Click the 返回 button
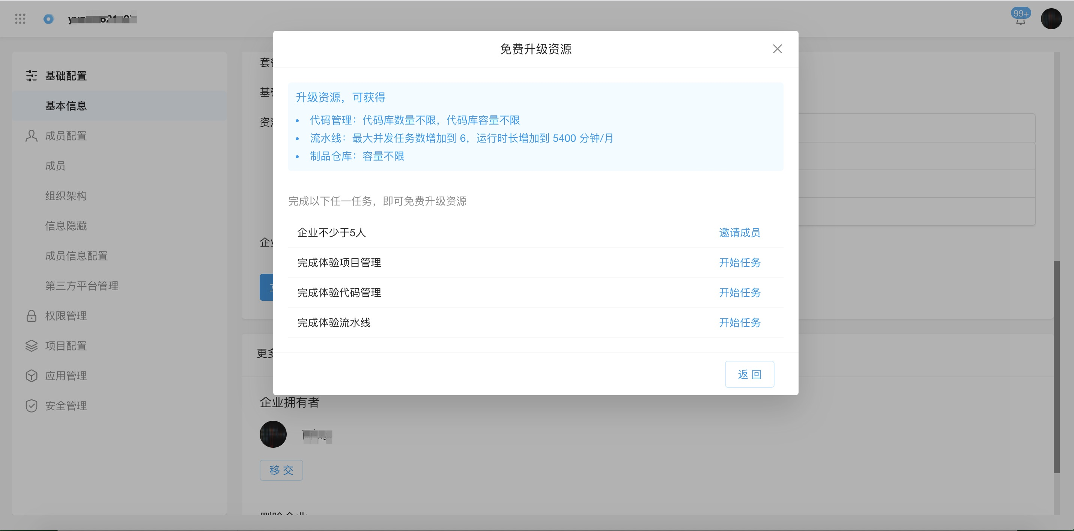Viewport: 1074px width, 531px height. pyautogui.click(x=749, y=374)
